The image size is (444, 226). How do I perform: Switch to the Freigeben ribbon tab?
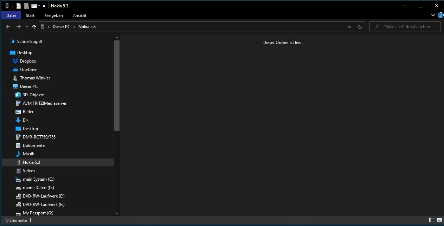pyautogui.click(x=54, y=15)
